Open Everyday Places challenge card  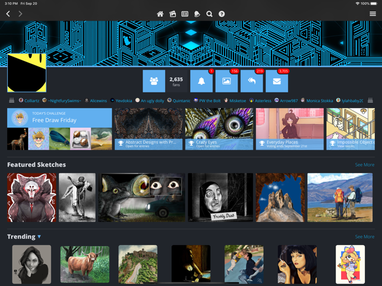tap(290, 129)
